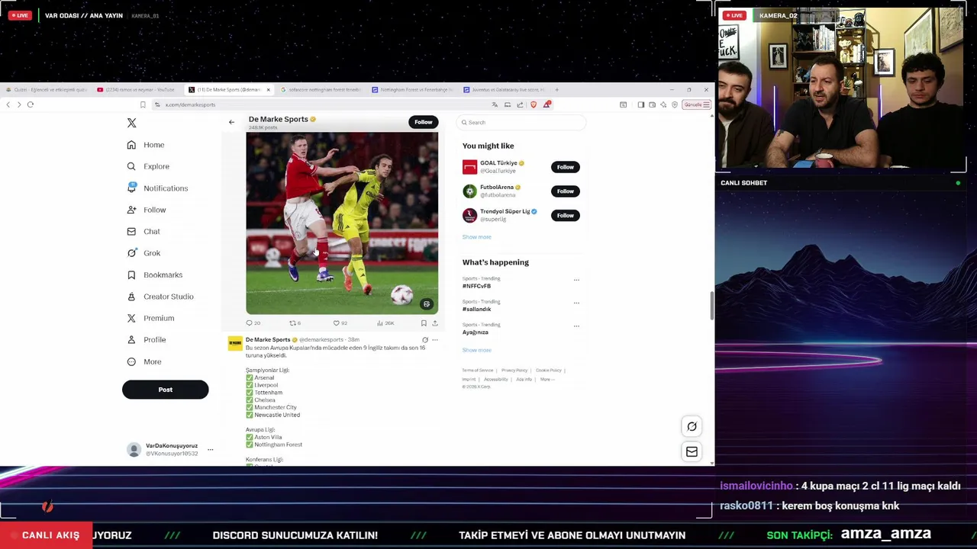Viewport: 977px width, 549px height.
Task: Open the 38m post's more options menu
Action: pos(435,340)
